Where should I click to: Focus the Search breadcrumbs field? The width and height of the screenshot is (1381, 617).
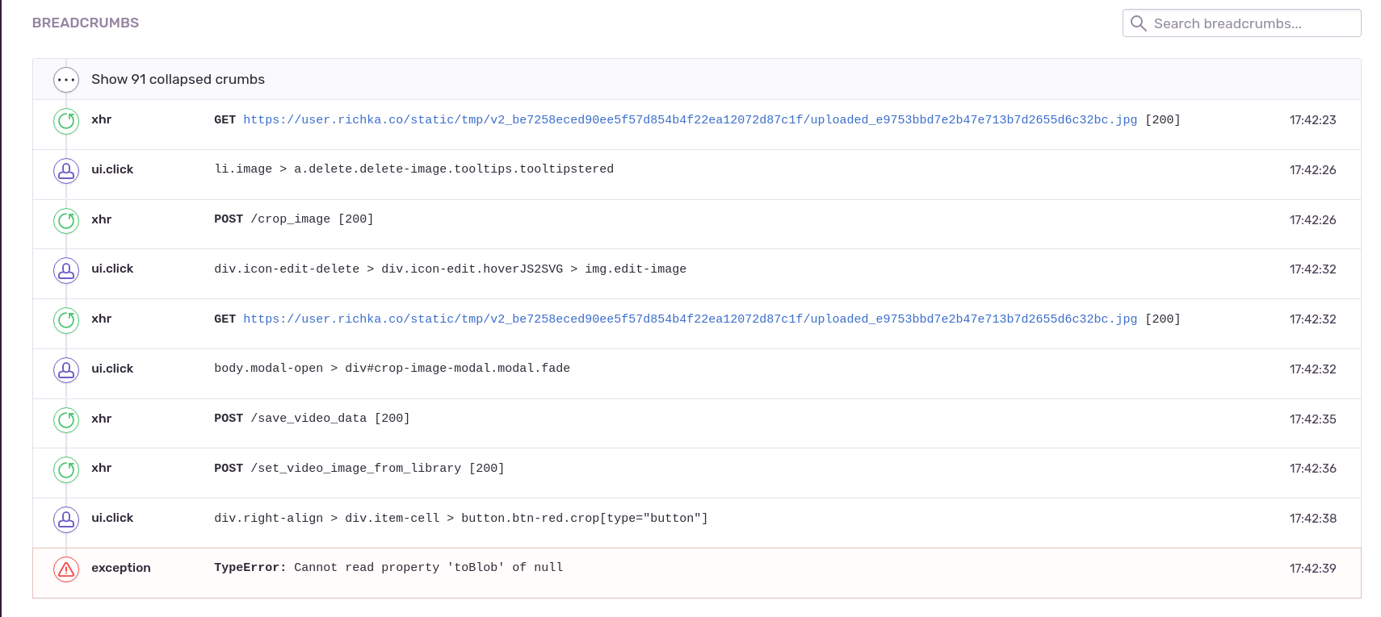tap(1241, 23)
